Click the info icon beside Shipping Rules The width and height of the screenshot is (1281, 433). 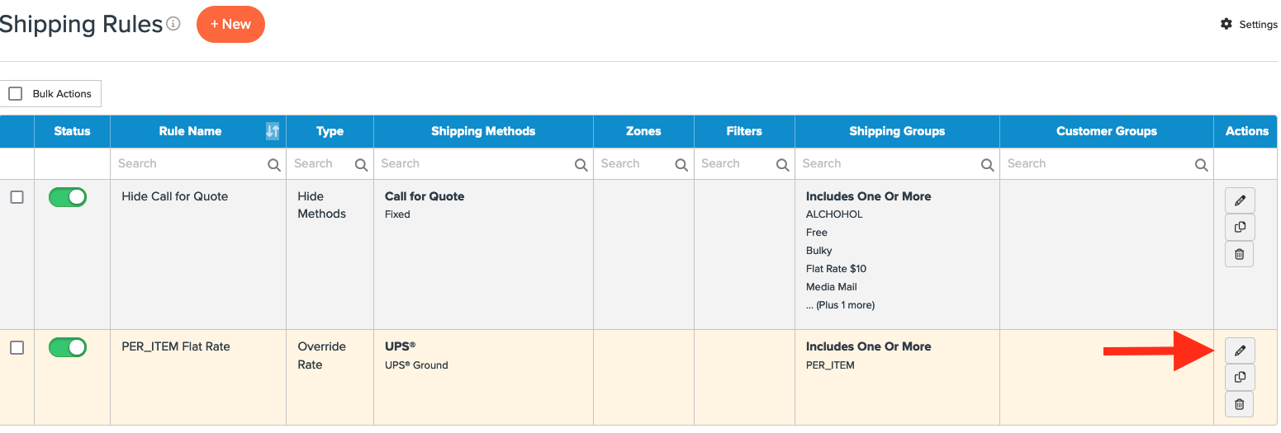pos(173,24)
